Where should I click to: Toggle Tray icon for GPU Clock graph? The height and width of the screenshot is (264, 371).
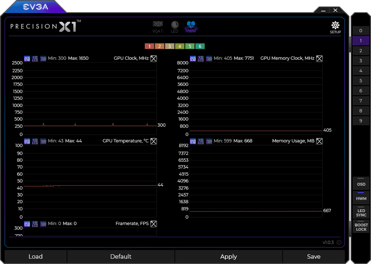point(43,58)
